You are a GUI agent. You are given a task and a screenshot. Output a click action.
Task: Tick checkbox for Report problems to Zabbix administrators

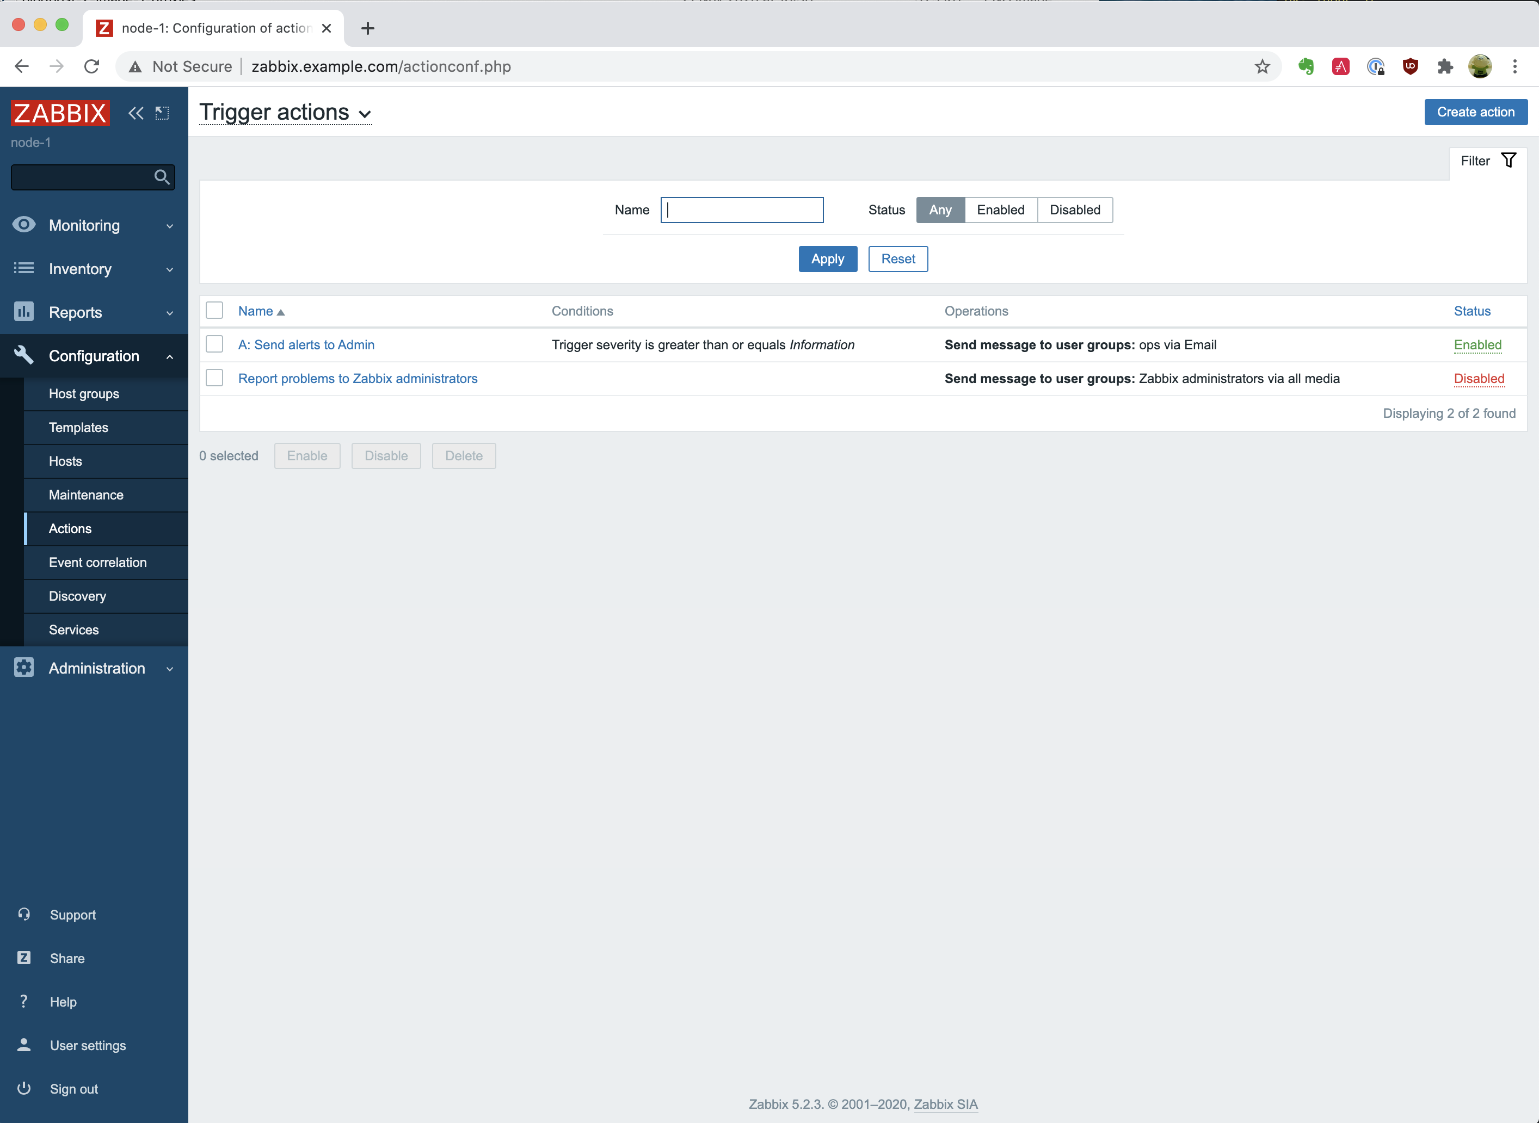tap(214, 378)
